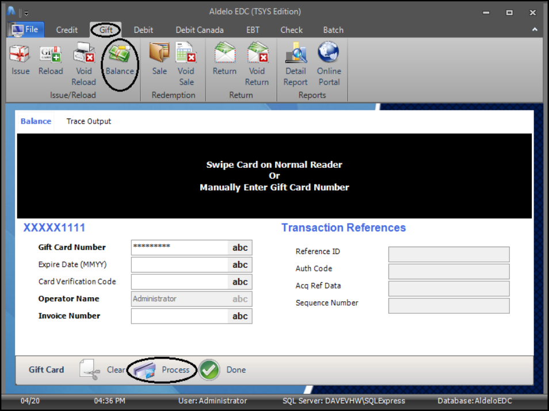The image size is (549, 411).
Task: Click Database:AldeloEDC status entry
Action: click(475, 401)
